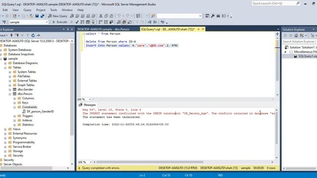
Task: Open the active documents list dropdown arrow
Action: [278, 29]
